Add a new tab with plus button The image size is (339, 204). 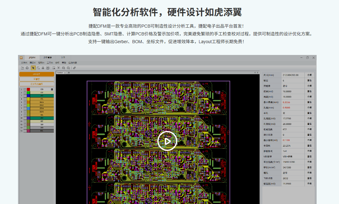tap(69, 73)
